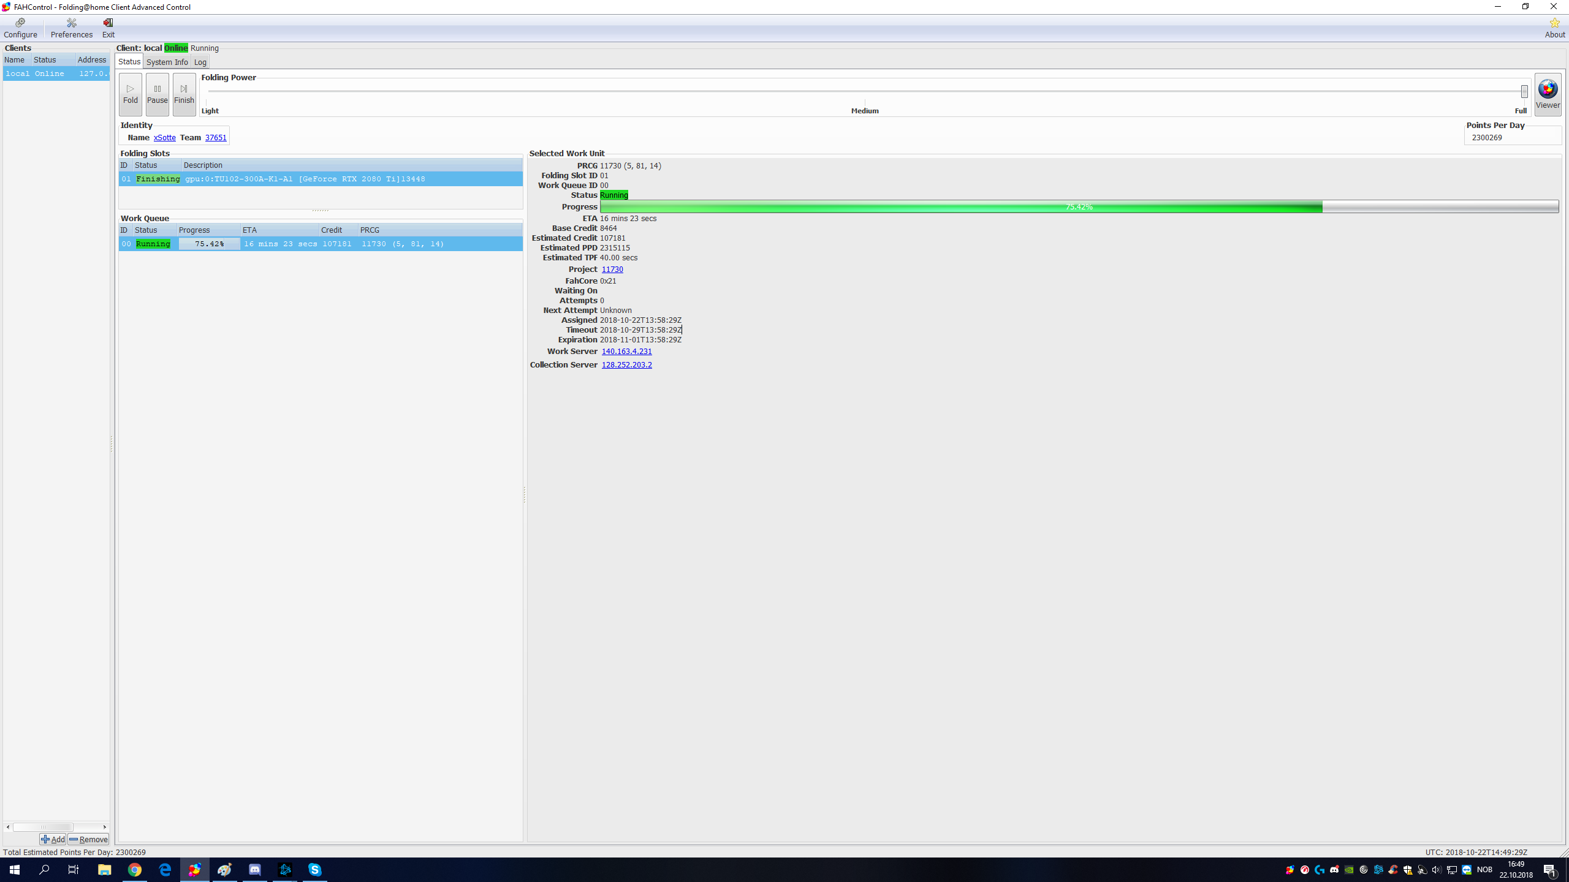
Task: Open the About star icon
Action: (x=1554, y=28)
